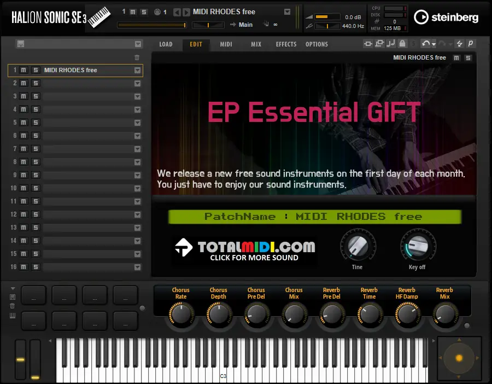The width and height of the screenshot is (492, 384).
Task: Click the global AUX effects bypass icon
Action: (x=380, y=44)
